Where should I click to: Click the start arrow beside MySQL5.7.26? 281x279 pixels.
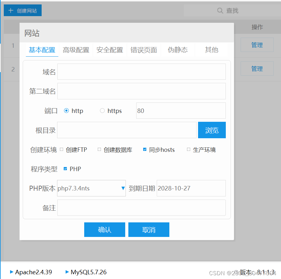click(67, 272)
